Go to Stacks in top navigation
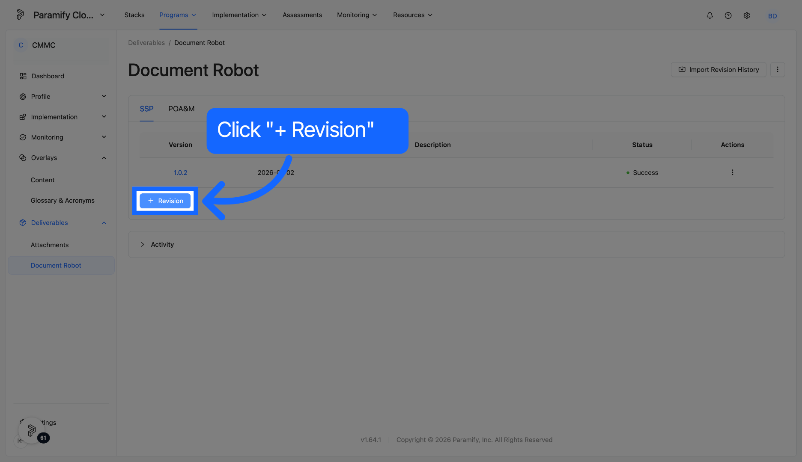This screenshot has width=802, height=462. point(134,15)
